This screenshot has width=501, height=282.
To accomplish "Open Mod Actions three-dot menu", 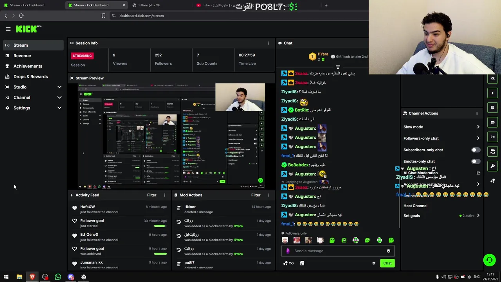I will [269, 195].
